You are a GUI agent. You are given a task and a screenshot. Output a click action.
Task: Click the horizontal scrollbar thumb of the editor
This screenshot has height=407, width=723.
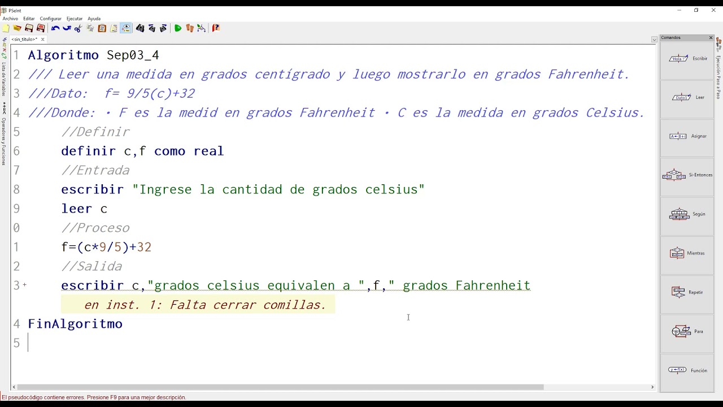coord(280,387)
